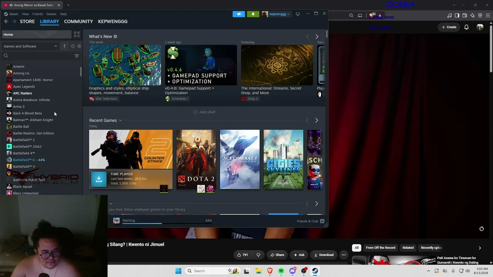Open Discord from taskbar

tap(292, 271)
